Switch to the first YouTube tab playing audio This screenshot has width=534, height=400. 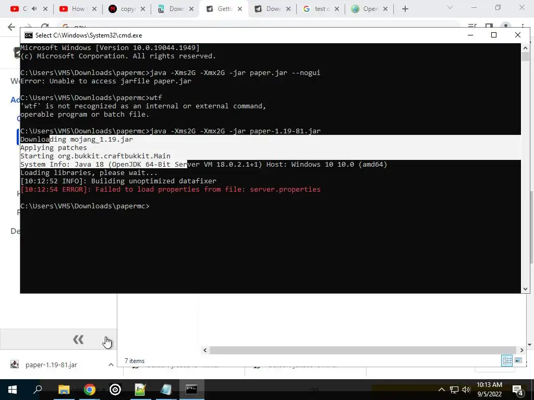(20, 9)
